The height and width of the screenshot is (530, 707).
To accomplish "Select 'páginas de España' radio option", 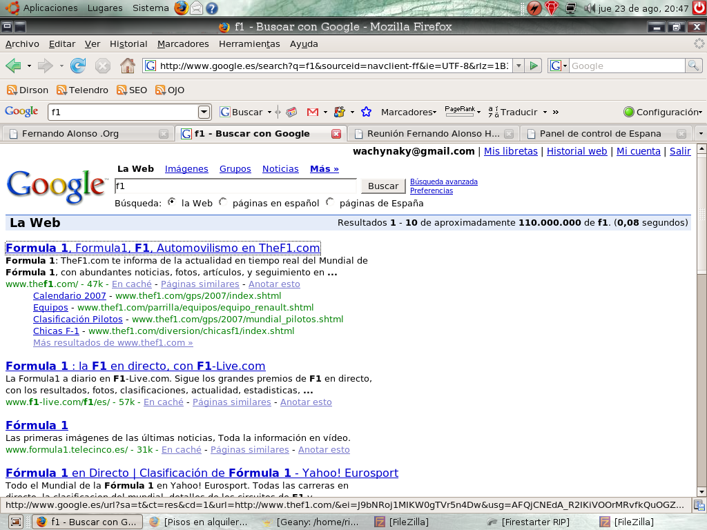I will 330,202.
